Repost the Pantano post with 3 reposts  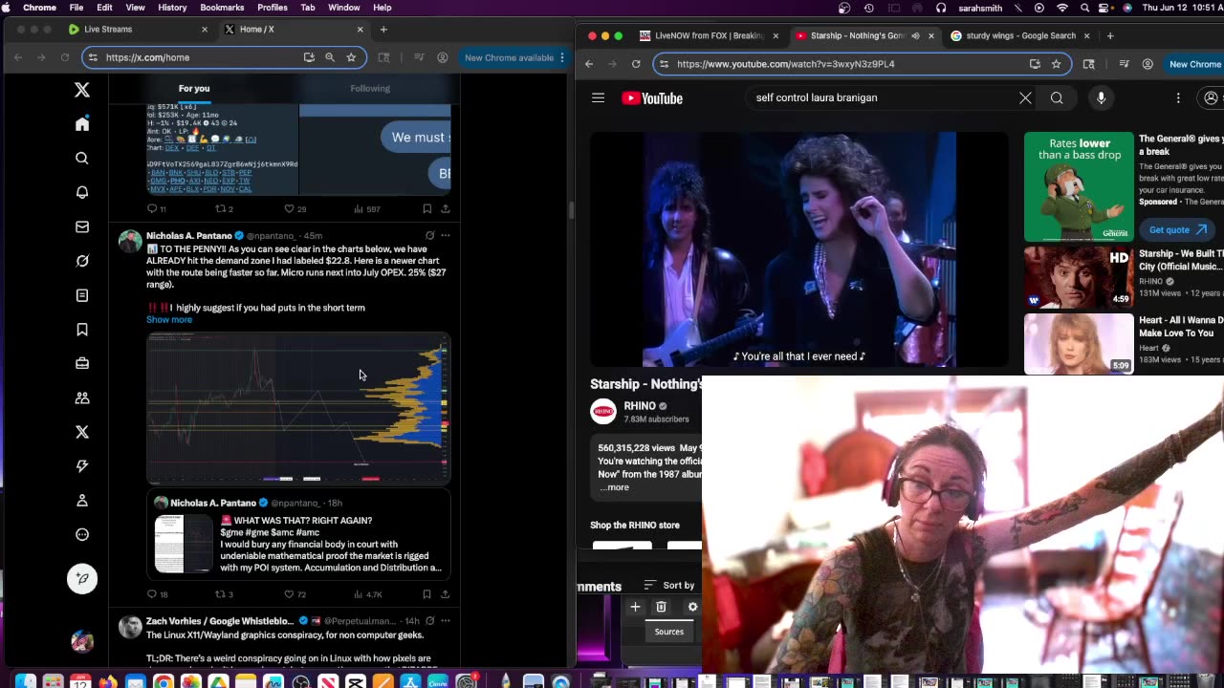pos(224,594)
